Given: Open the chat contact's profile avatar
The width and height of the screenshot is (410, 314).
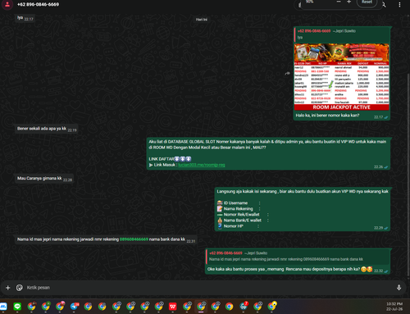Looking at the screenshot, I should coord(7,4).
